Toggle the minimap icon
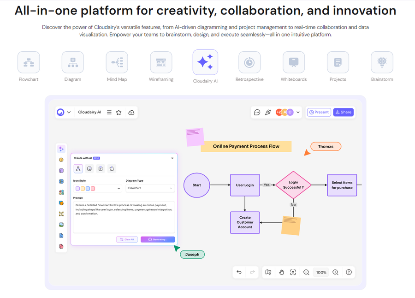 coord(268,272)
